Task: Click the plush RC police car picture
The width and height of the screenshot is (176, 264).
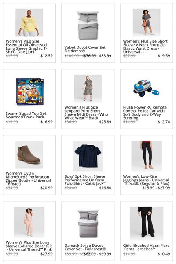Action: (x=147, y=88)
